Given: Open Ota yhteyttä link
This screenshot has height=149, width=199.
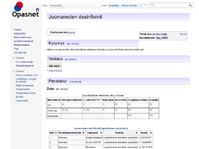Looking at the screenshot, I should [20, 52].
